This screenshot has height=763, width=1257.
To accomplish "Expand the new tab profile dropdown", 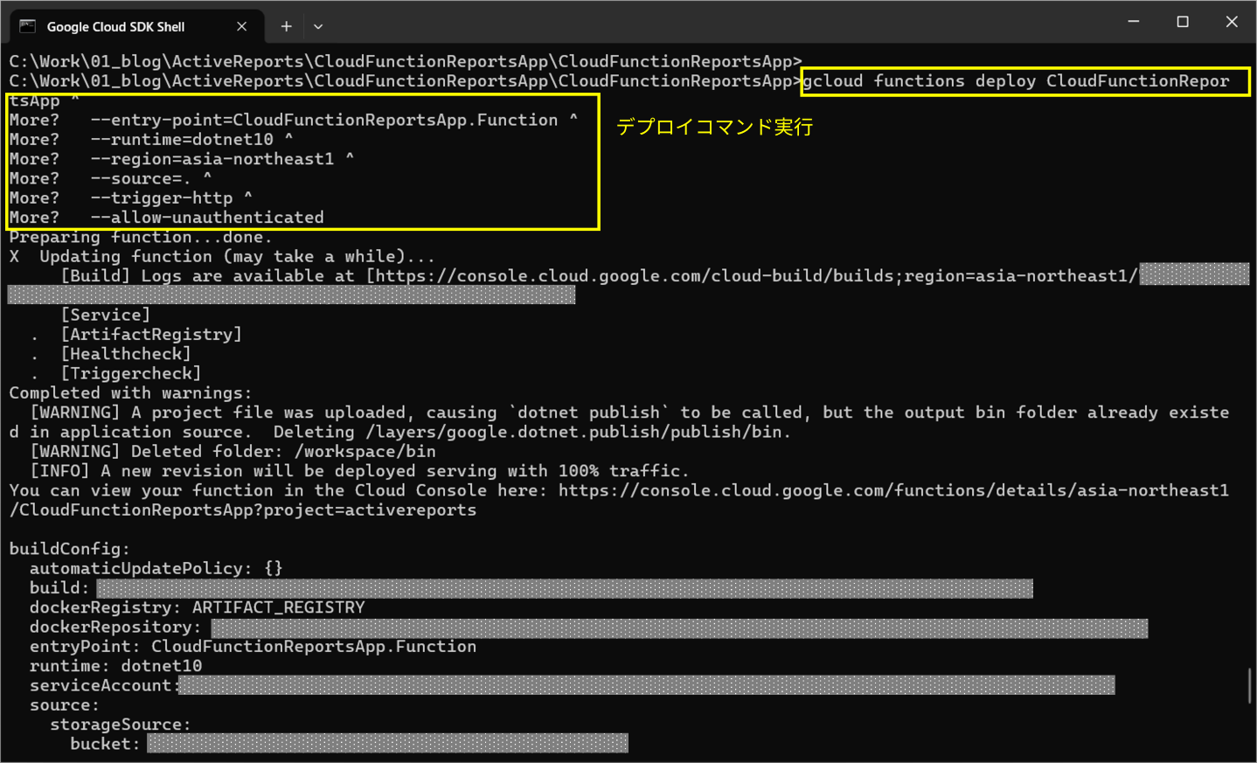I will click(x=318, y=26).
